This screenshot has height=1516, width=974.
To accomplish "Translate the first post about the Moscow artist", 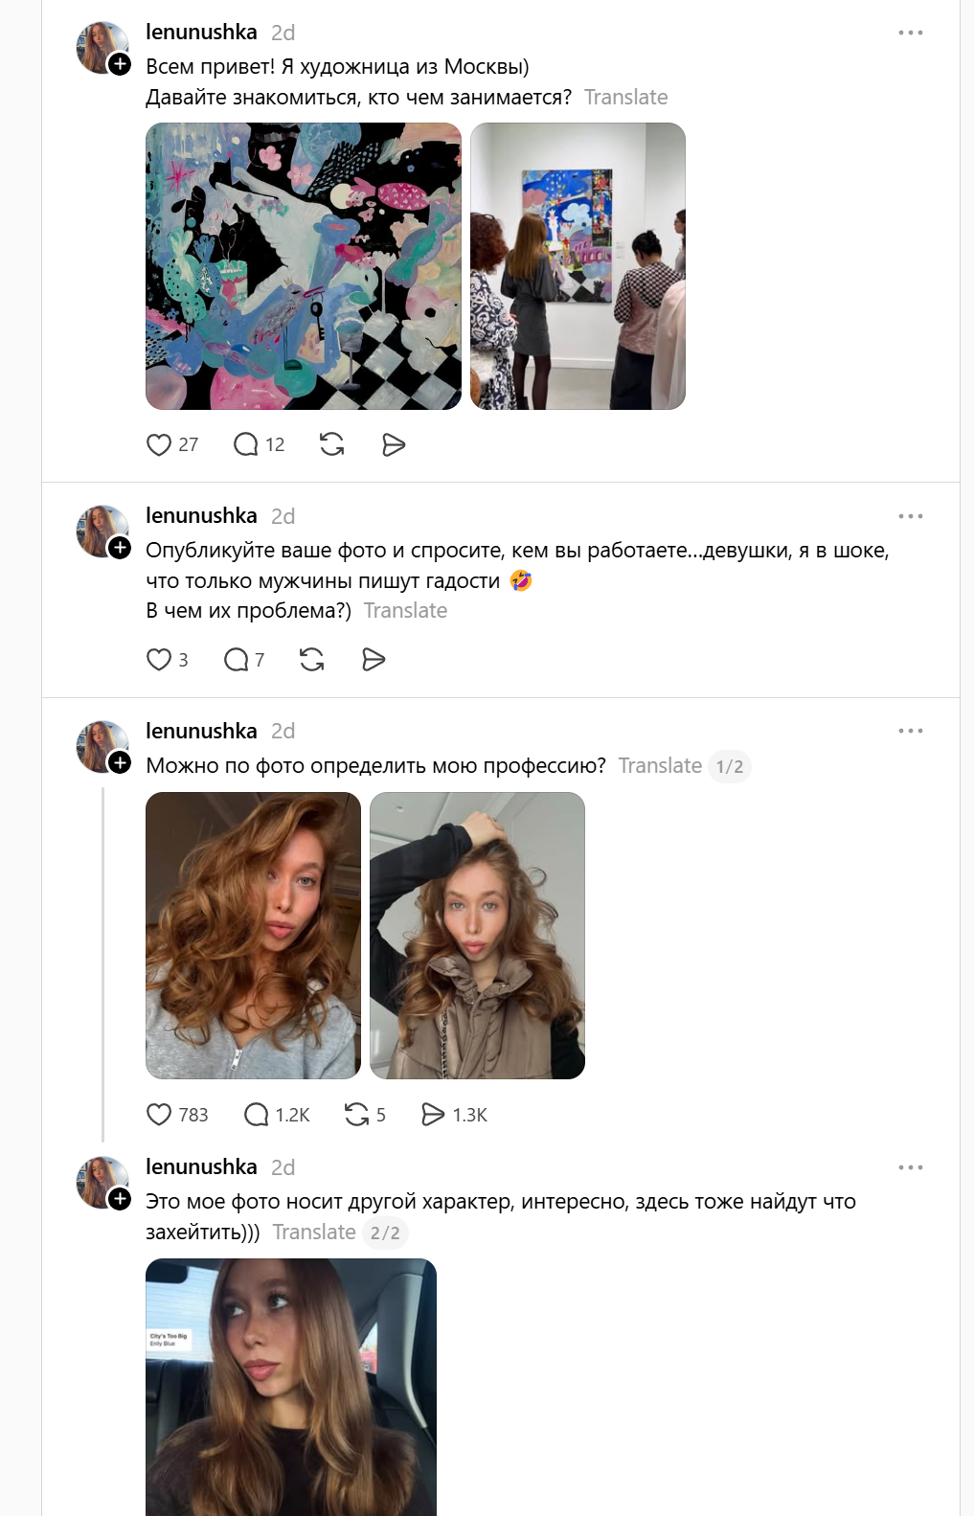I will pyautogui.click(x=625, y=98).
